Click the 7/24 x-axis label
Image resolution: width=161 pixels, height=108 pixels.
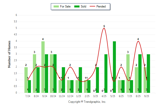(x=28, y=96)
